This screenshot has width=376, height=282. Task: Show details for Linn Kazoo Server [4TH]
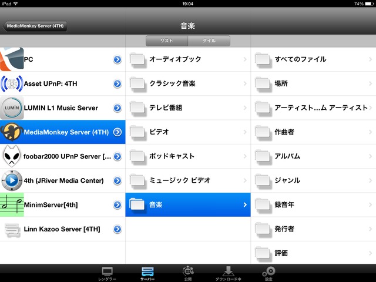(x=117, y=229)
